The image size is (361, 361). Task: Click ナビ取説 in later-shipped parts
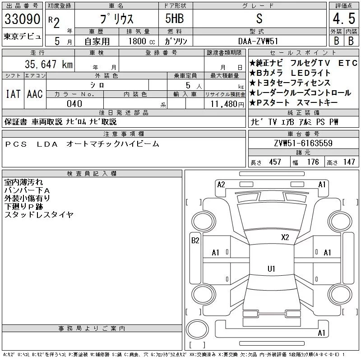(103, 122)
